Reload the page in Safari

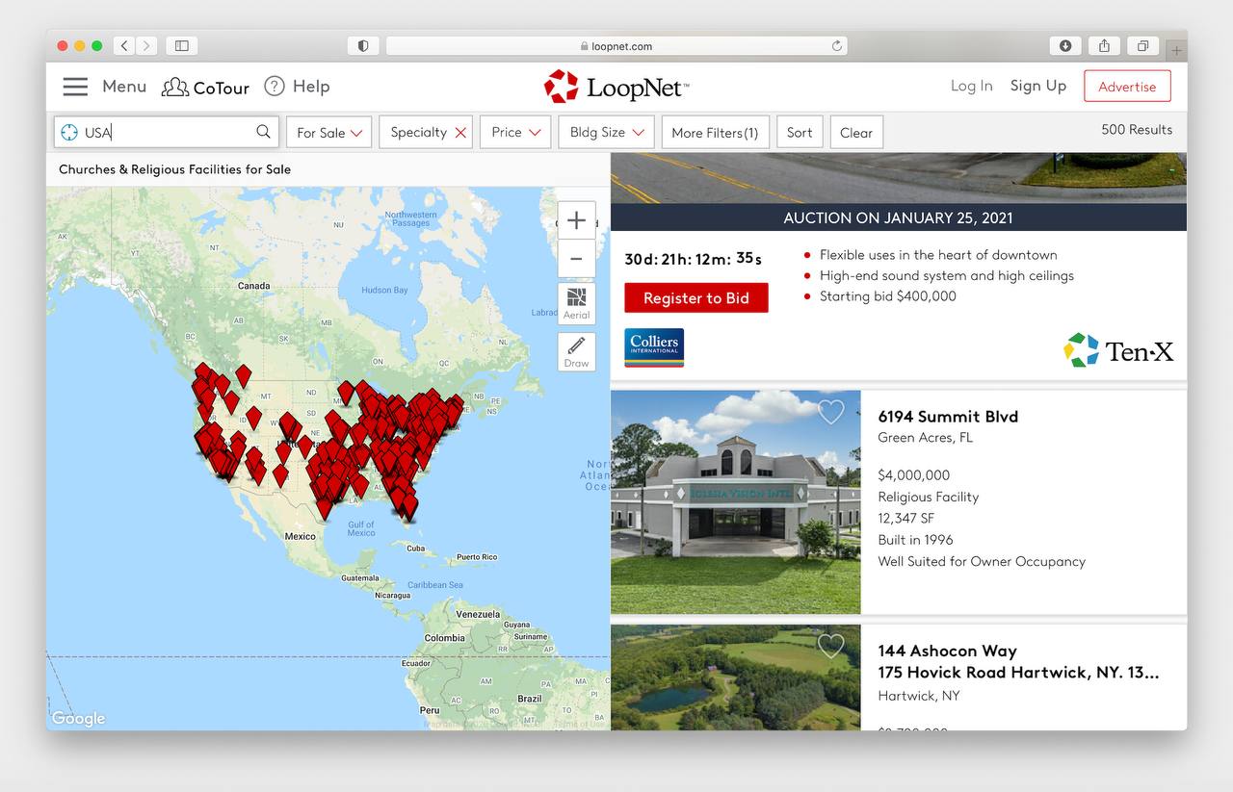click(x=837, y=45)
